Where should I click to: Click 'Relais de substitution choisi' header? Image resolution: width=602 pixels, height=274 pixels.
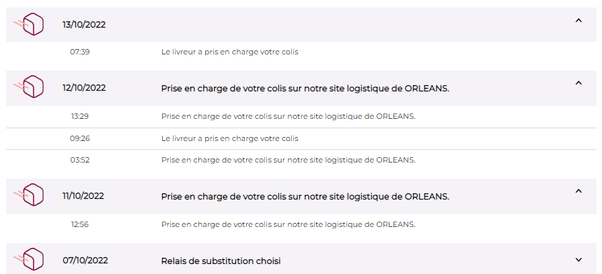tap(221, 261)
